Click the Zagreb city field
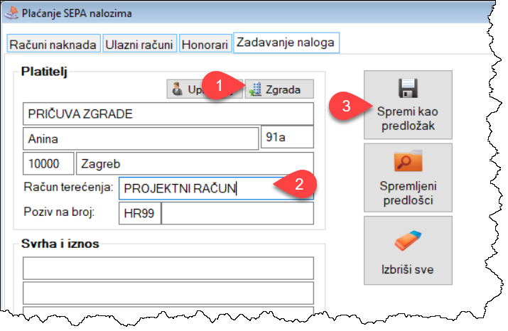Viewport: 508px width, 331px height. click(x=195, y=163)
